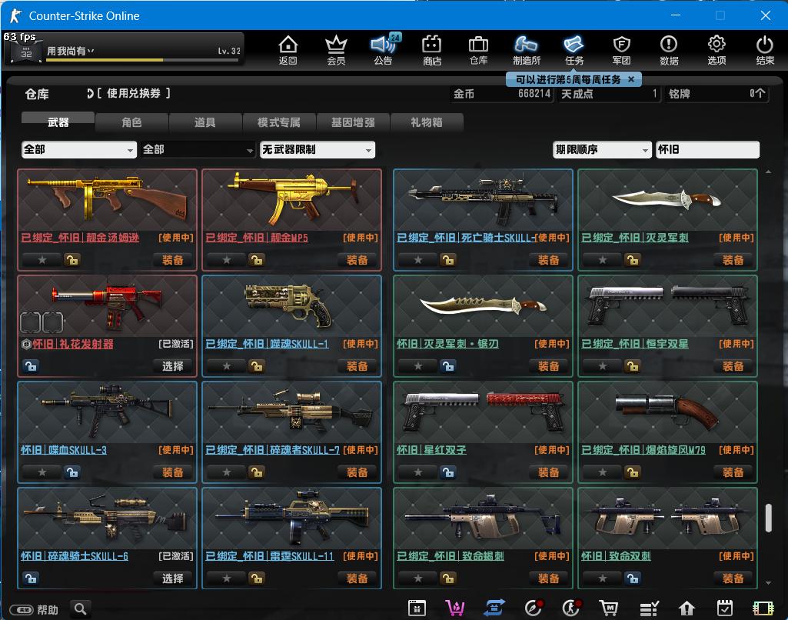Click the rainbow film strip icon
The height and width of the screenshot is (620, 788).
[763, 608]
